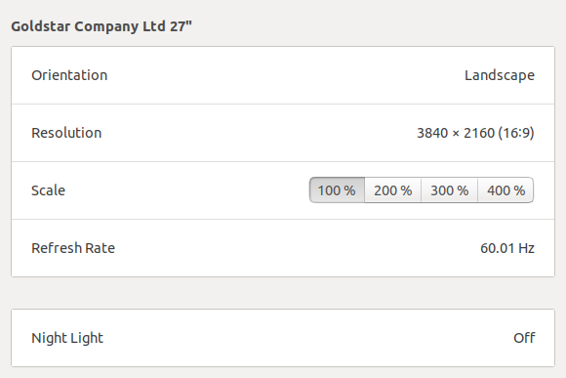Open Night Light settings showing Off
Image resolution: width=566 pixels, height=378 pixels.
tap(283, 338)
